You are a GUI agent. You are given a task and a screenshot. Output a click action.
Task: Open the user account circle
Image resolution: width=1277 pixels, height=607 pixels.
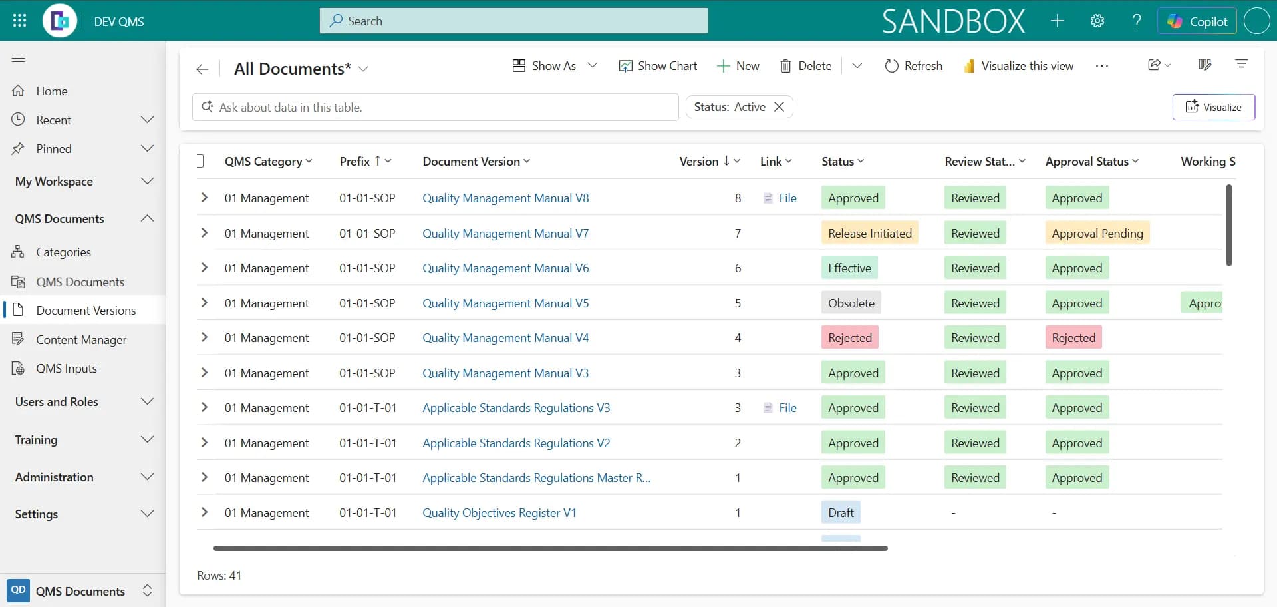coord(1256,21)
